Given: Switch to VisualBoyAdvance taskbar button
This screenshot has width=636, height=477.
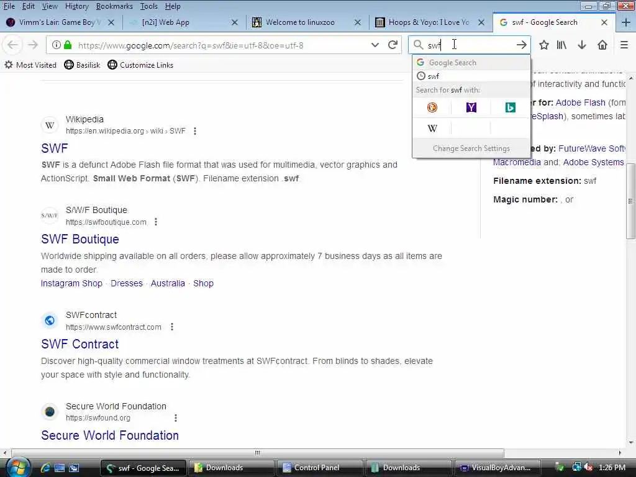Looking at the screenshot, I should (x=497, y=468).
